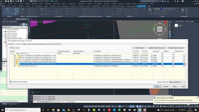Click the undo arrow in quick access toolbar

(x=24, y=1)
